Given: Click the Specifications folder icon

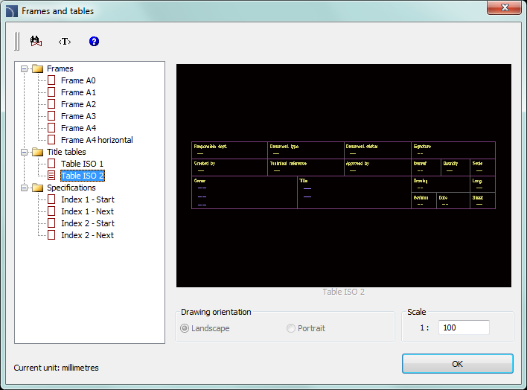Looking at the screenshot, I should 38,188.
